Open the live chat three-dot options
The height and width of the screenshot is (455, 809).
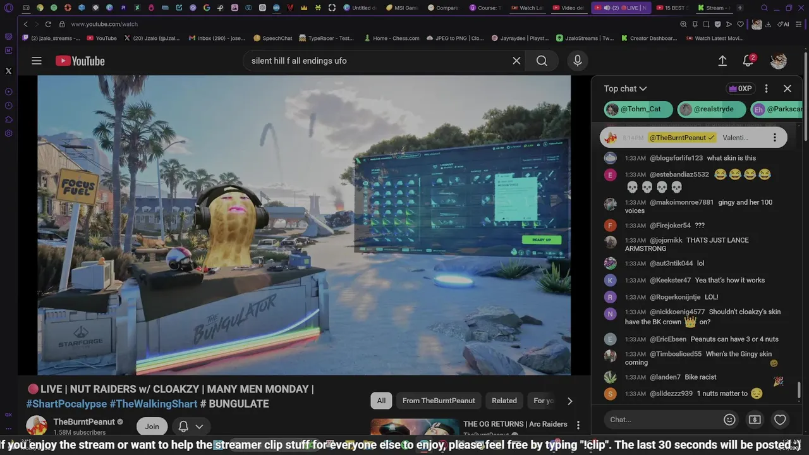coord(766,88)
